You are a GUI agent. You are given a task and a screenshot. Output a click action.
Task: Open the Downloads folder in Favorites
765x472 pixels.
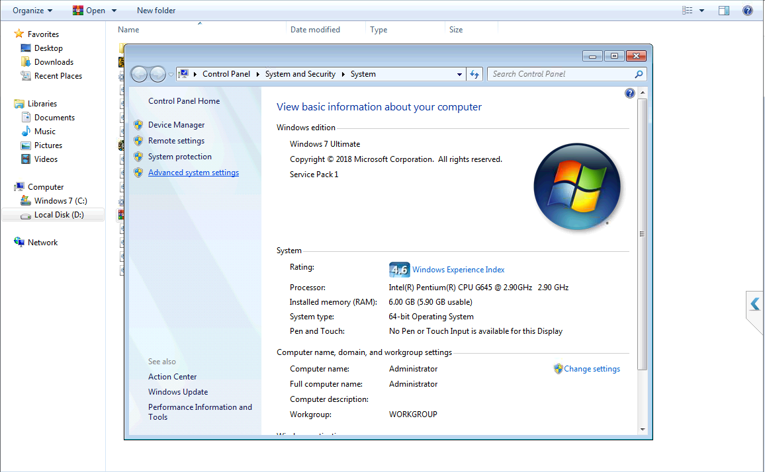click(x=54, y=62)
